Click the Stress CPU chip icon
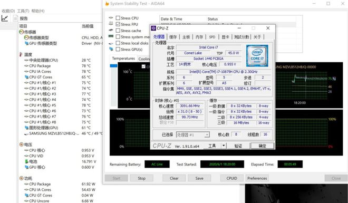The width and height of the screenshot is (348, 203). point(111,18)
